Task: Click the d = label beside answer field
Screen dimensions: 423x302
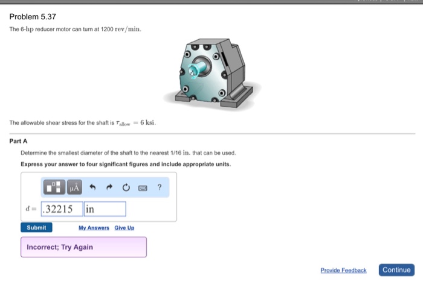Action: (31, 209)
